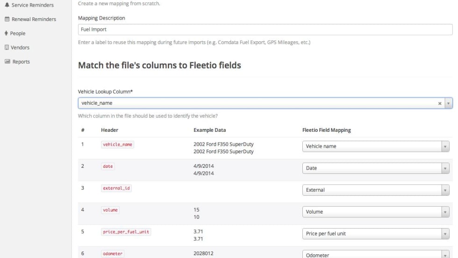Open the Date field mapping dropdown

tap(376, 168)
